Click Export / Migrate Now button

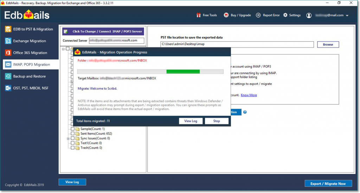pos(328,184)
